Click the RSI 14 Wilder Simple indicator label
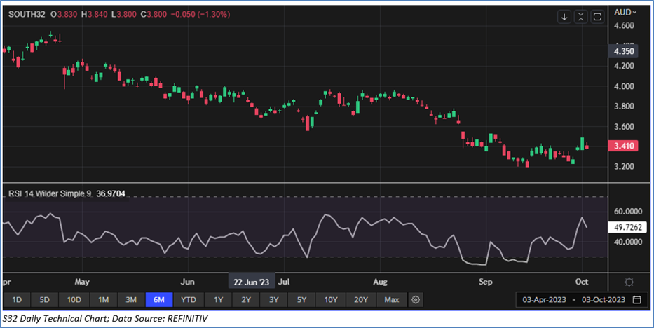This screenshot has width=654, height=328. point(49,193)
